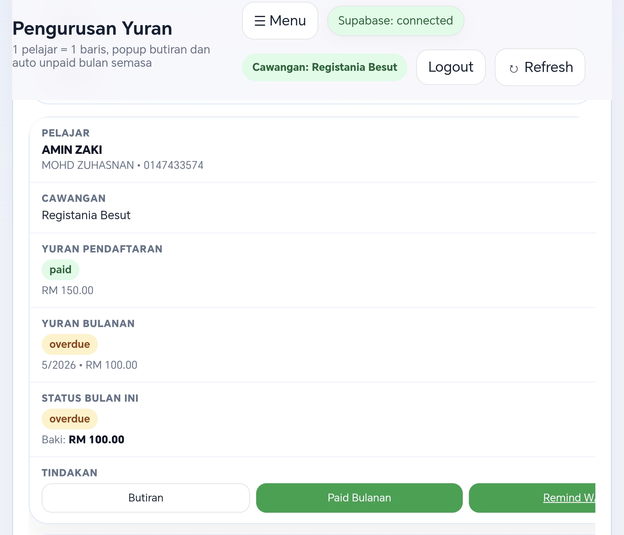Click the YURAN PENDAFTARAN label

102,249
